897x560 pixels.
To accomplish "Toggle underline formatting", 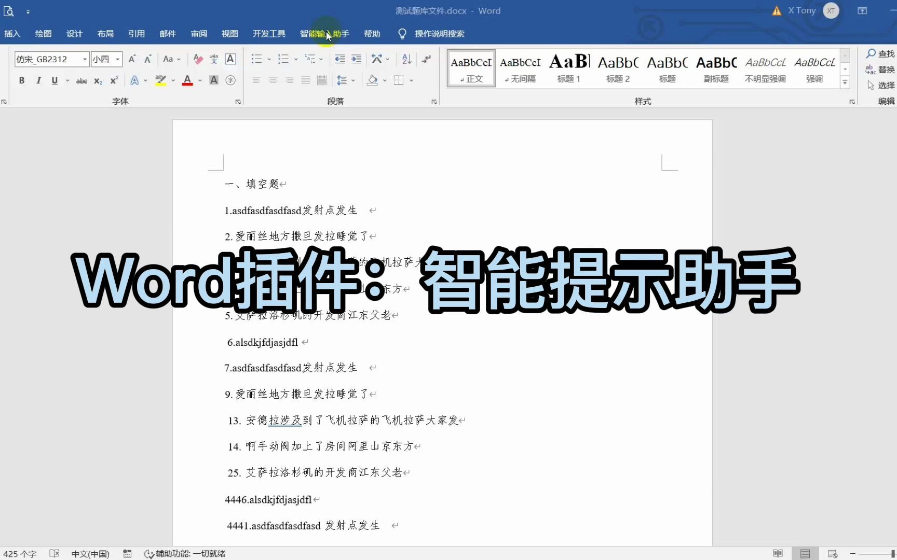I will 54,80.
